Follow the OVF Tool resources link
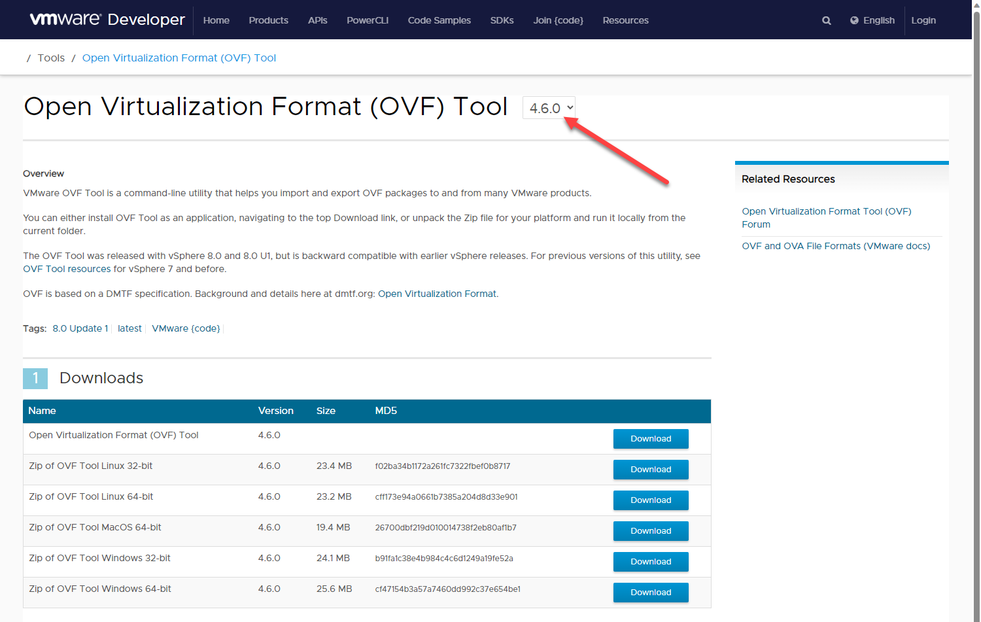The height and width of the screenshot is (622, 981). tap(67, 269)
